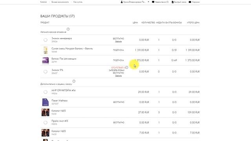Expand the account name dropdown arrow
The image size is (251, 141).
click(x=148, y=2)
